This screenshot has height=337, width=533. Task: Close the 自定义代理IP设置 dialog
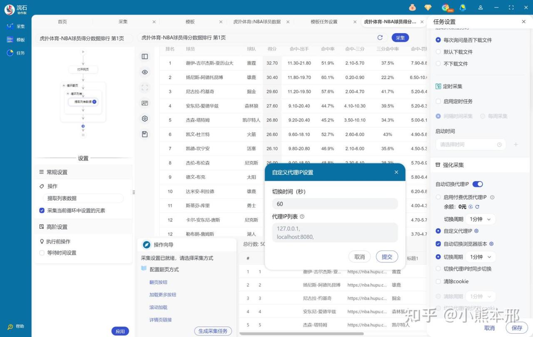[x=396, y=172]
